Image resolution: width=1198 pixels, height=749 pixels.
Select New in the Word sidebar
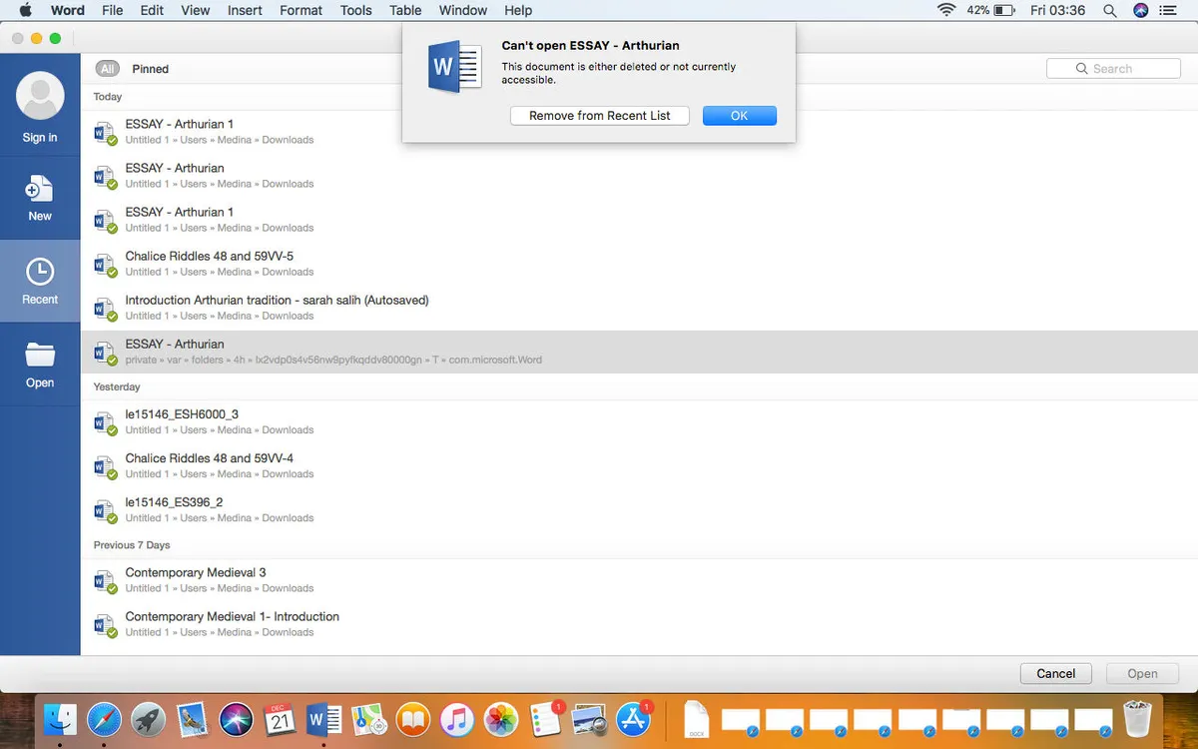(40, 198)
